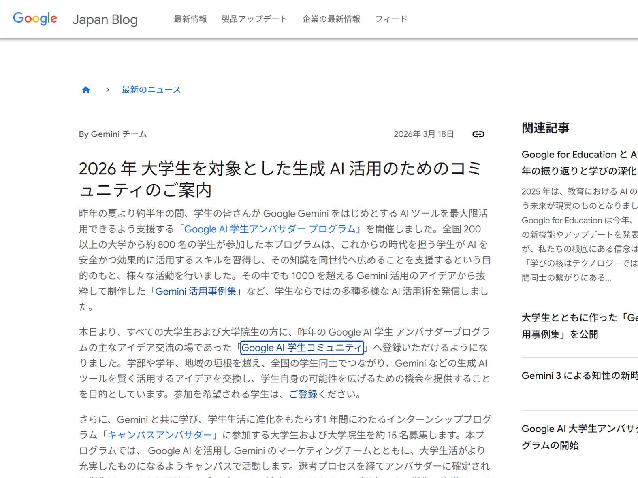Open the home icon in breadcrumb
The width and height of the screenshot is (638, 478).
(x=86, y=90)
